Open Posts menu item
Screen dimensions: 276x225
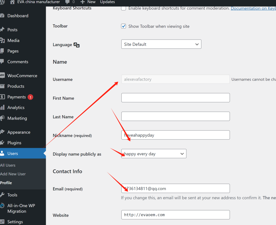pos(12,30)
